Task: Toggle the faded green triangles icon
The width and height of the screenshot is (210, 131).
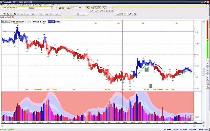Action: 95,8
